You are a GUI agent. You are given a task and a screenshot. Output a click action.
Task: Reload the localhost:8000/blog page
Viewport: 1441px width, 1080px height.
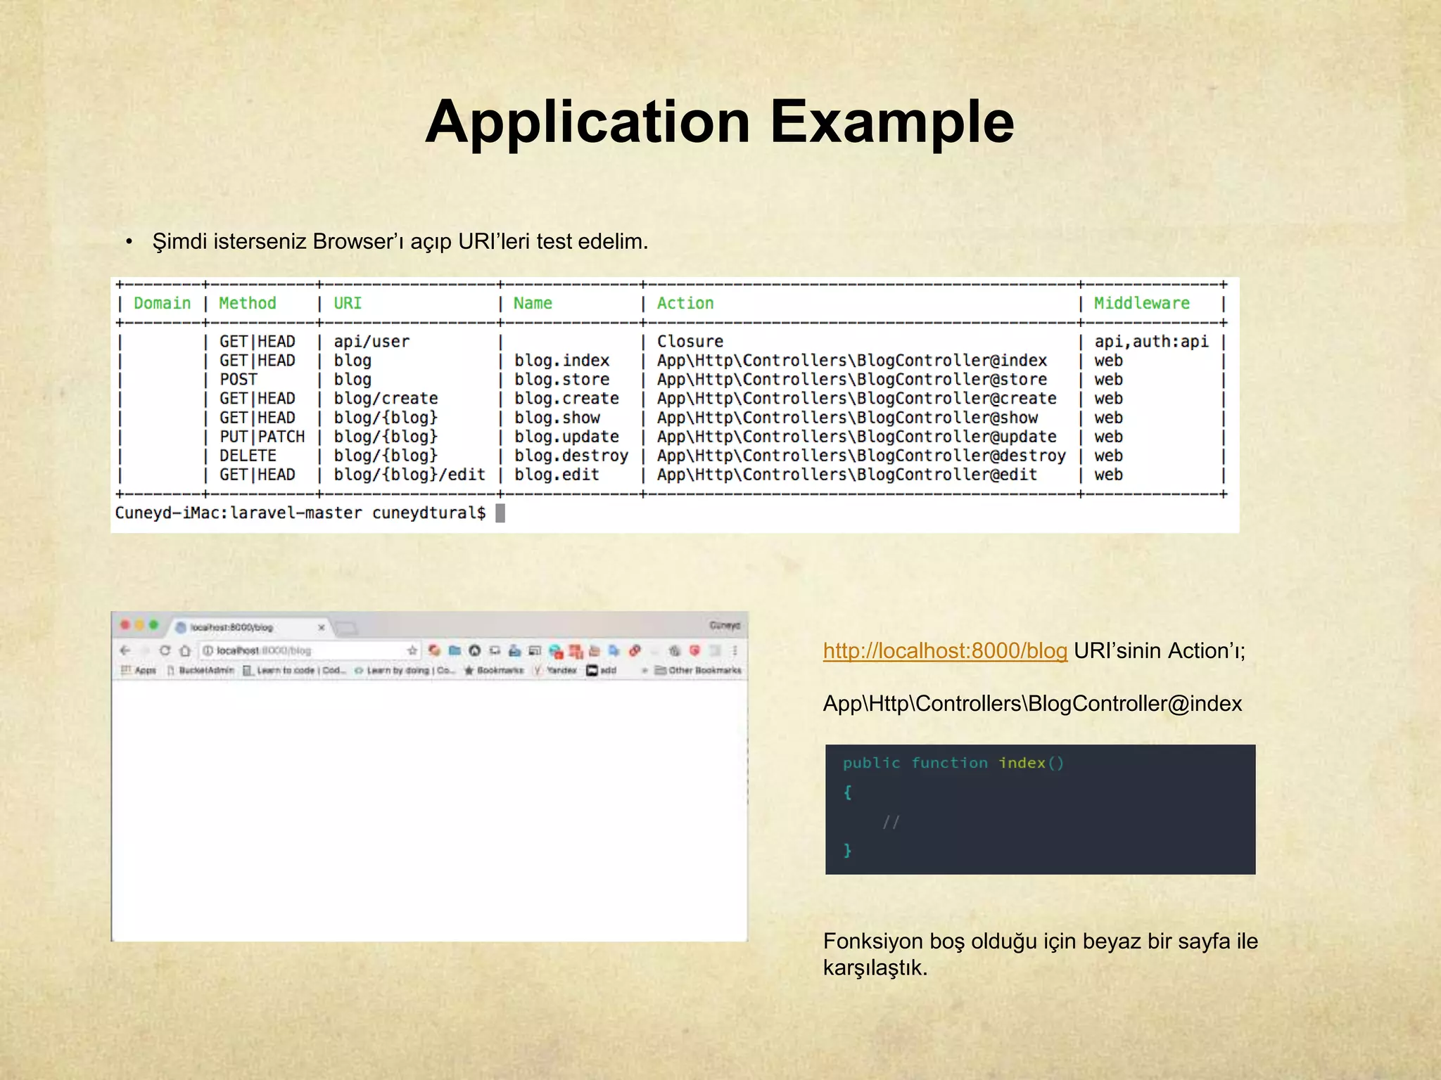pos(165,650)
